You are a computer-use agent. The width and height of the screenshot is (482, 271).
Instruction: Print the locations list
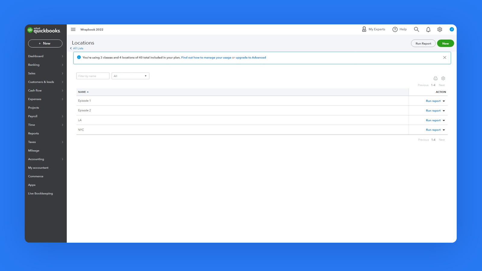click(x=435, y=78)
